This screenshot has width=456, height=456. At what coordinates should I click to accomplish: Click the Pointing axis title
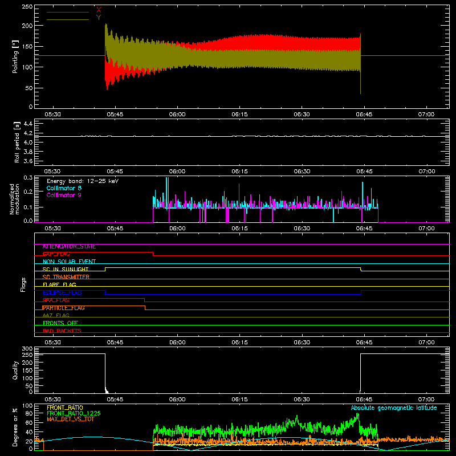(15, 56)
